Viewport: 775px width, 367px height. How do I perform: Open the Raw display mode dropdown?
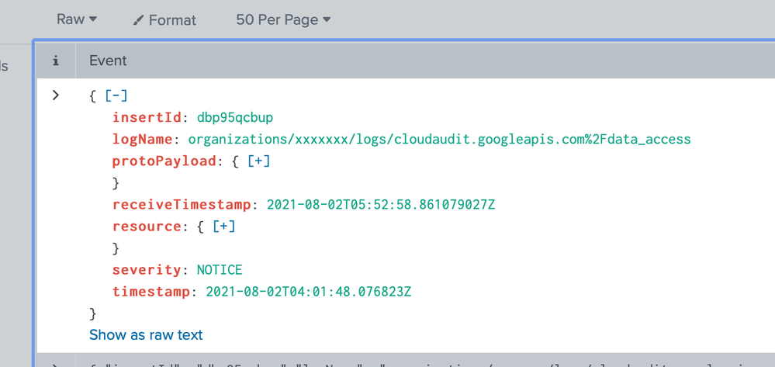(76, 19)
